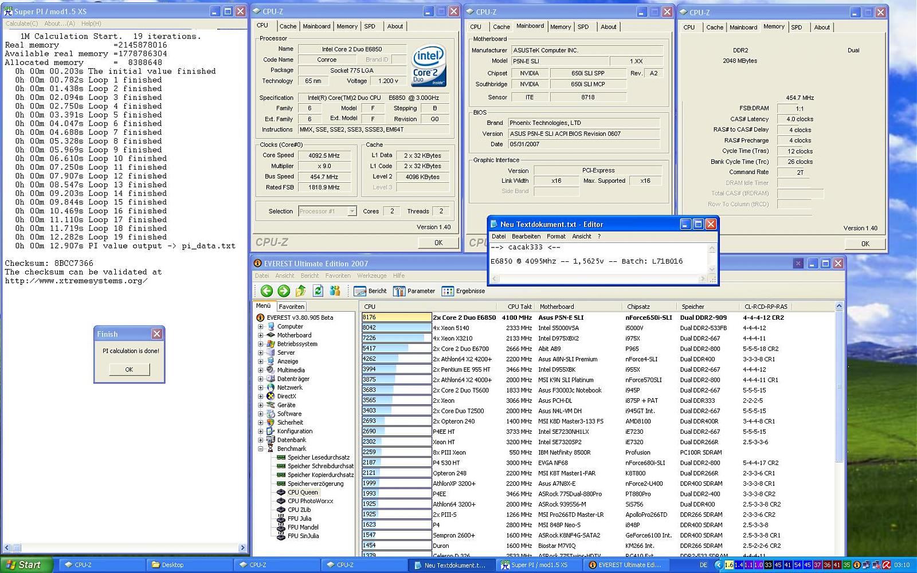This screenshot has height=573, width=917.
Task: Click the EVEREST icon in the system tray
Action: (x=857, y=565)
